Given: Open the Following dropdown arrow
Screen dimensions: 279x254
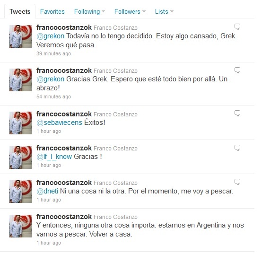Looking at the screenshot, I should click(103, 11).
